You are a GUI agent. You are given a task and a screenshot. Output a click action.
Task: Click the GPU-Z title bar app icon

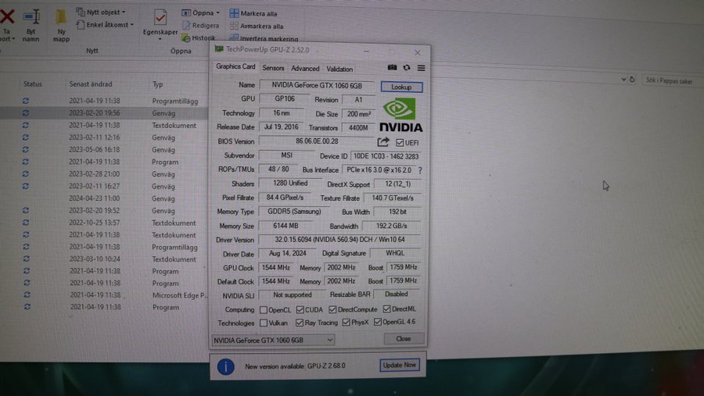(219, 49)
